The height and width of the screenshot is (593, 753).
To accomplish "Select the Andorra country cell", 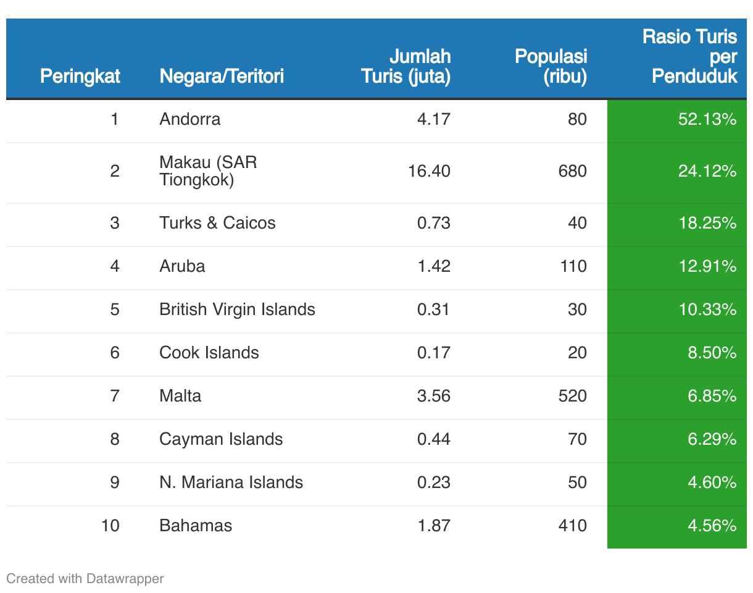I will [x=189, y=119].
